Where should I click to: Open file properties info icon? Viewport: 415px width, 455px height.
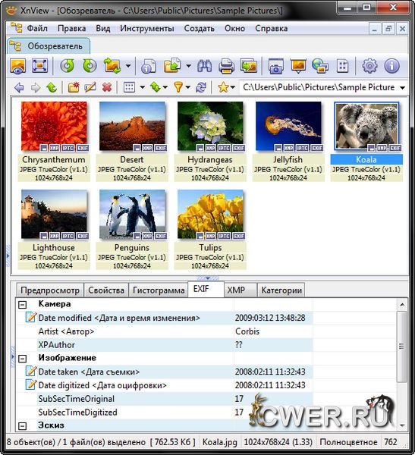[149, 65]
